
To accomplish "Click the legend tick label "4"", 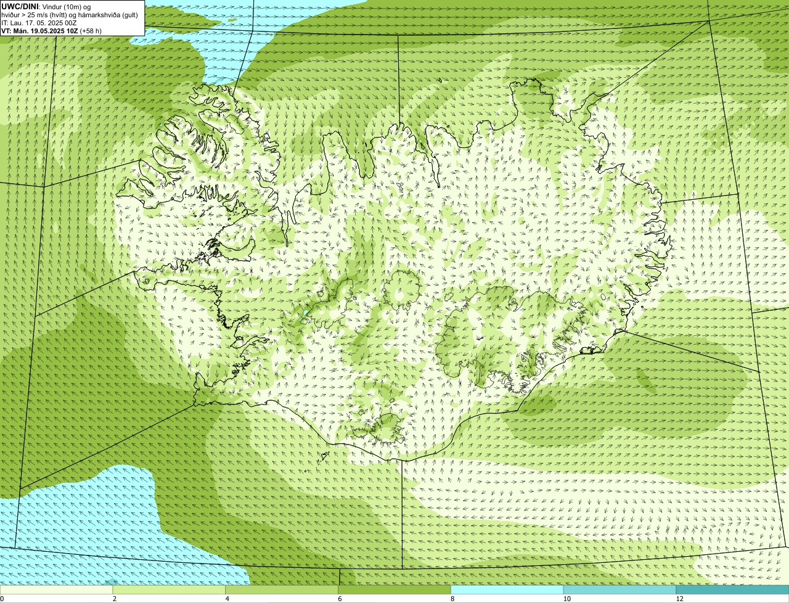I will click(227, 599).
